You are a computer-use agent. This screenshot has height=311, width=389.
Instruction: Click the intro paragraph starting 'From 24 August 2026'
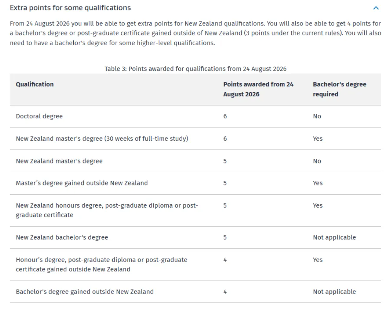[196, 33]
